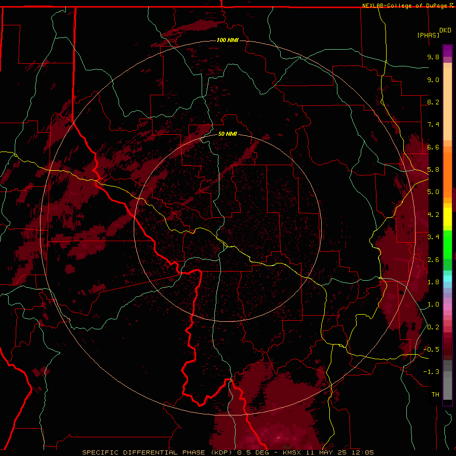
Task: Click the 12:05 time in the caption
Action: 363,452
